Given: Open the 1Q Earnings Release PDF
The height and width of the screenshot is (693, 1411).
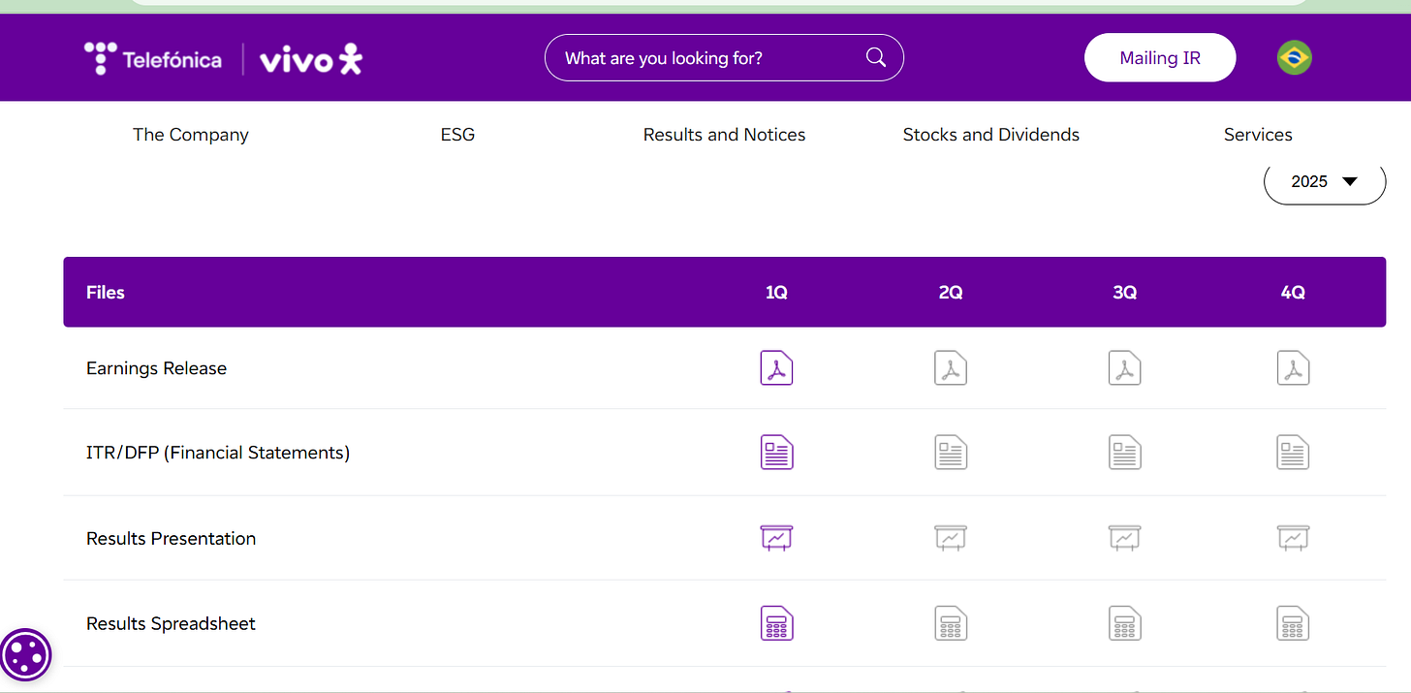Looking at the screenshot, I should point(776,368).
